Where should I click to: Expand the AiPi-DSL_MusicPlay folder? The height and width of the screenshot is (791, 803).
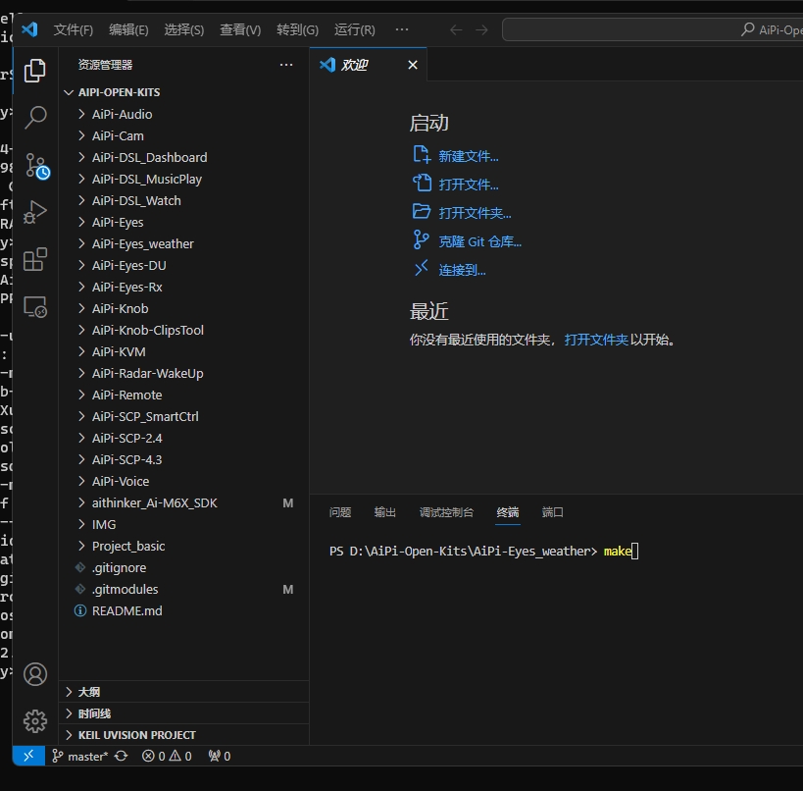point(184,179)
